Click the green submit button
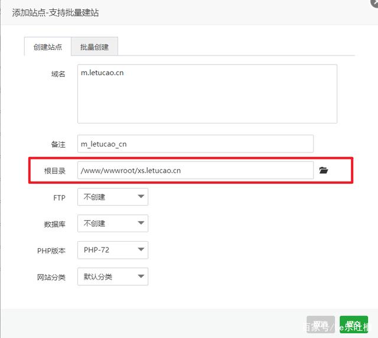The image size is (378, 338). pos(354,324)
